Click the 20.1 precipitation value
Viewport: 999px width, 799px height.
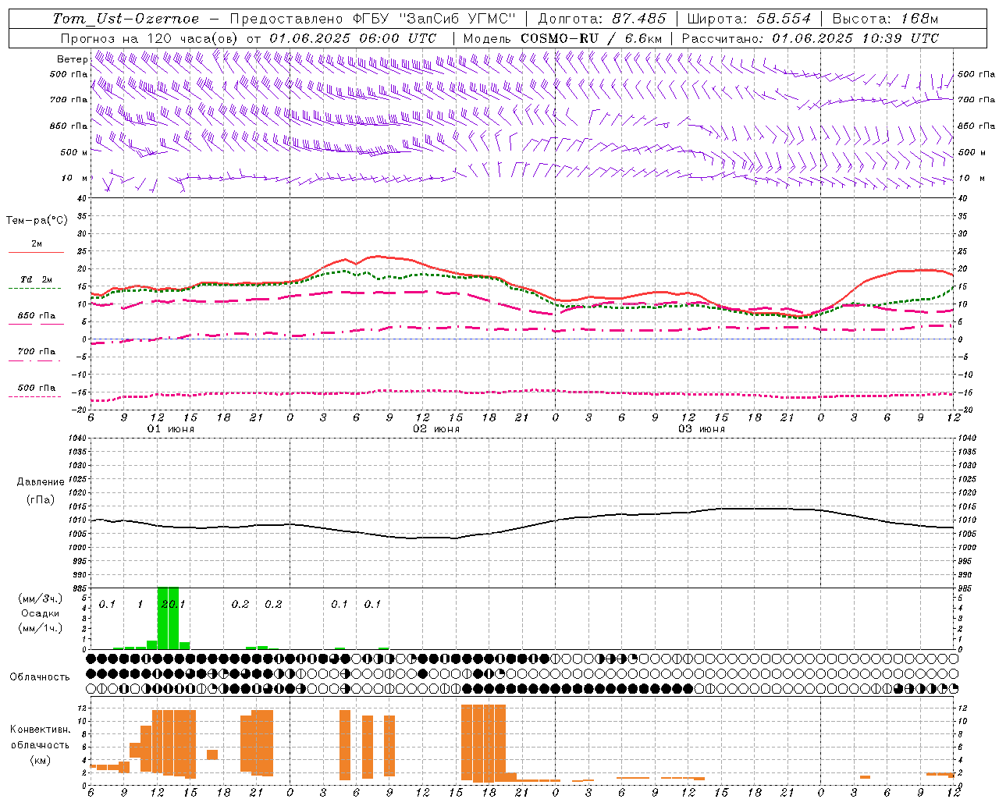point(173,604)
